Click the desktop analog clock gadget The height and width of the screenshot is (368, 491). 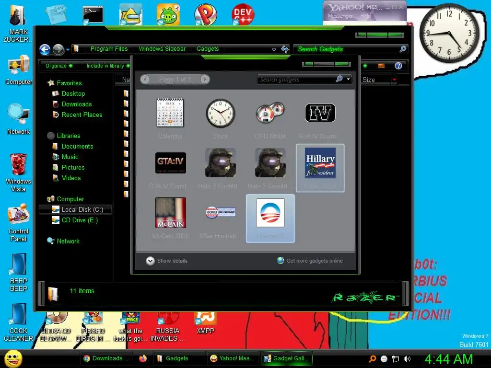(x=449, y=33)
